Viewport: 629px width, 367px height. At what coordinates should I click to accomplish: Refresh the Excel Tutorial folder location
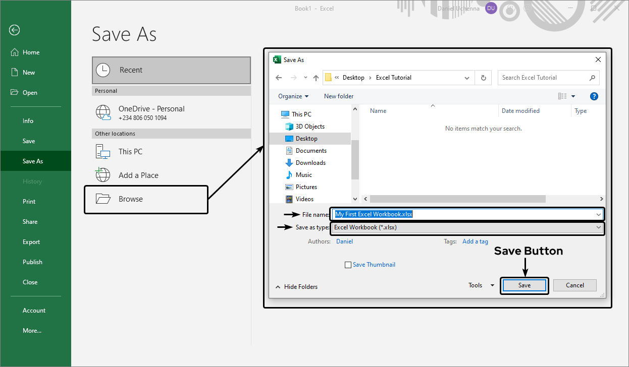pyautogui.click(x=483, y=78)
